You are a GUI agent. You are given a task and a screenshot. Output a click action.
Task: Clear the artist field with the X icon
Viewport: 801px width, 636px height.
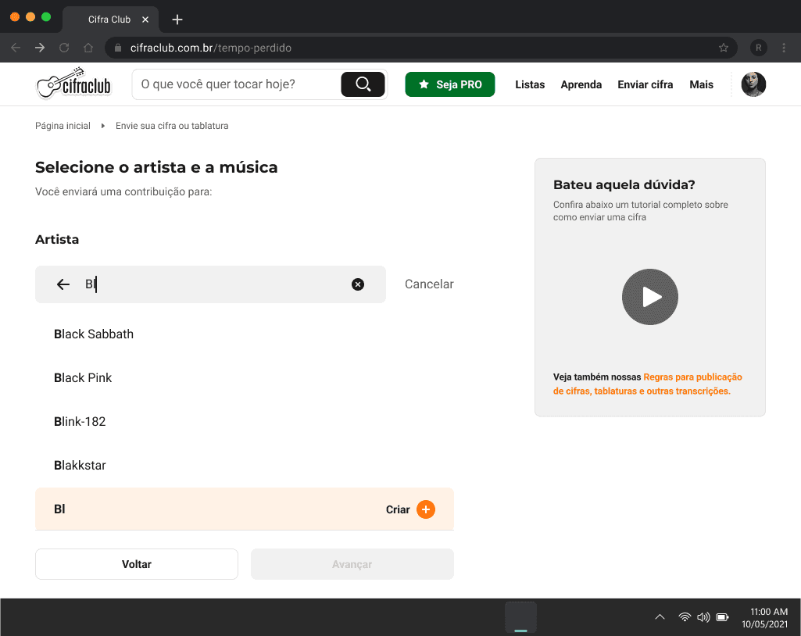pyautogui.click(x=358, y=284)
